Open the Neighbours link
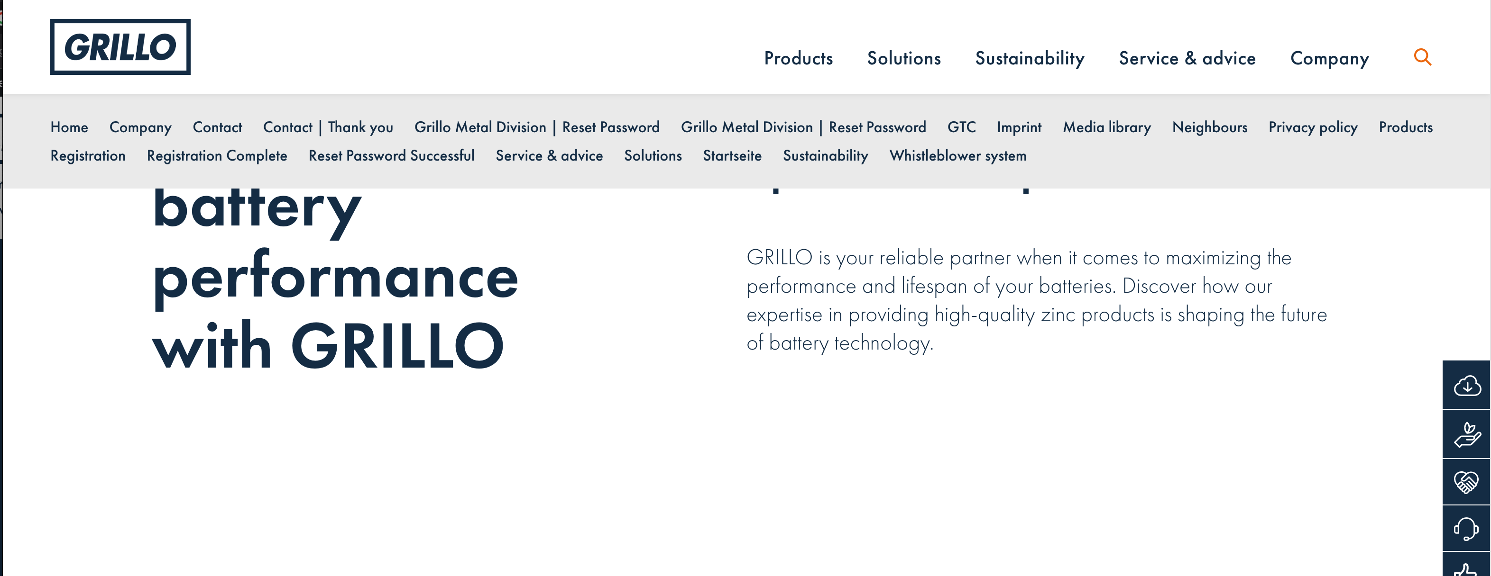Image resolution: width=1491 pixels, height=576 pixels. [x=1210, y=127]
